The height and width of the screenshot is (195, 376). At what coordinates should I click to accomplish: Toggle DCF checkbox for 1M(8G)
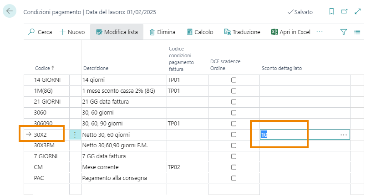tap(234, 91)
